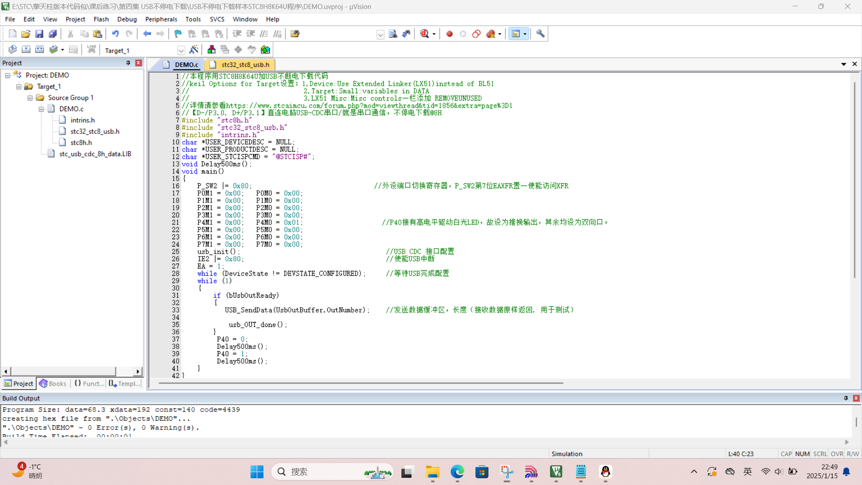Open the Project menu
862x485 pixels.
(75, 19)
